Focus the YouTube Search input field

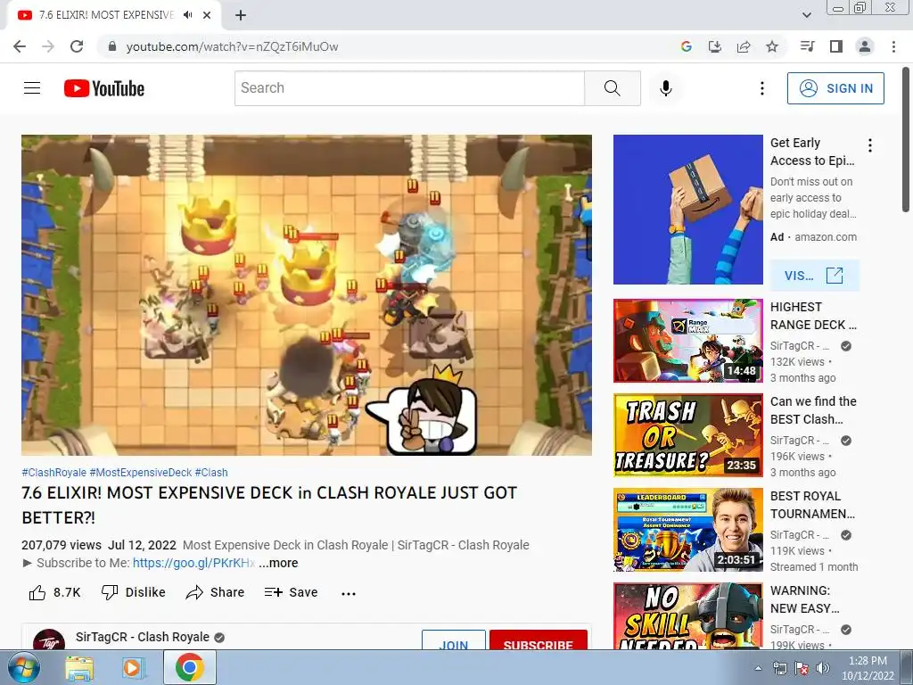click(410, 88)
